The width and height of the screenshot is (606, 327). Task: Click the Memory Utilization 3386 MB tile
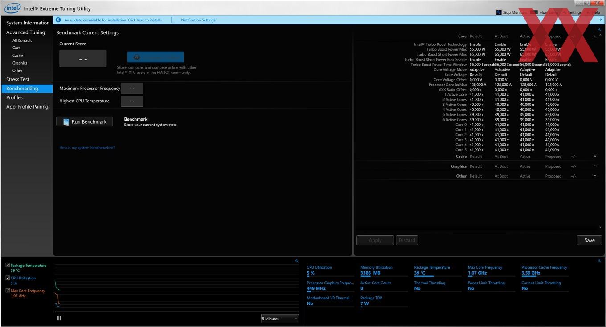(384, 270)
